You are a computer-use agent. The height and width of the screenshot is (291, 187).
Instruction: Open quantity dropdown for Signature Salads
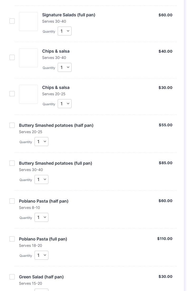(65, 31)
